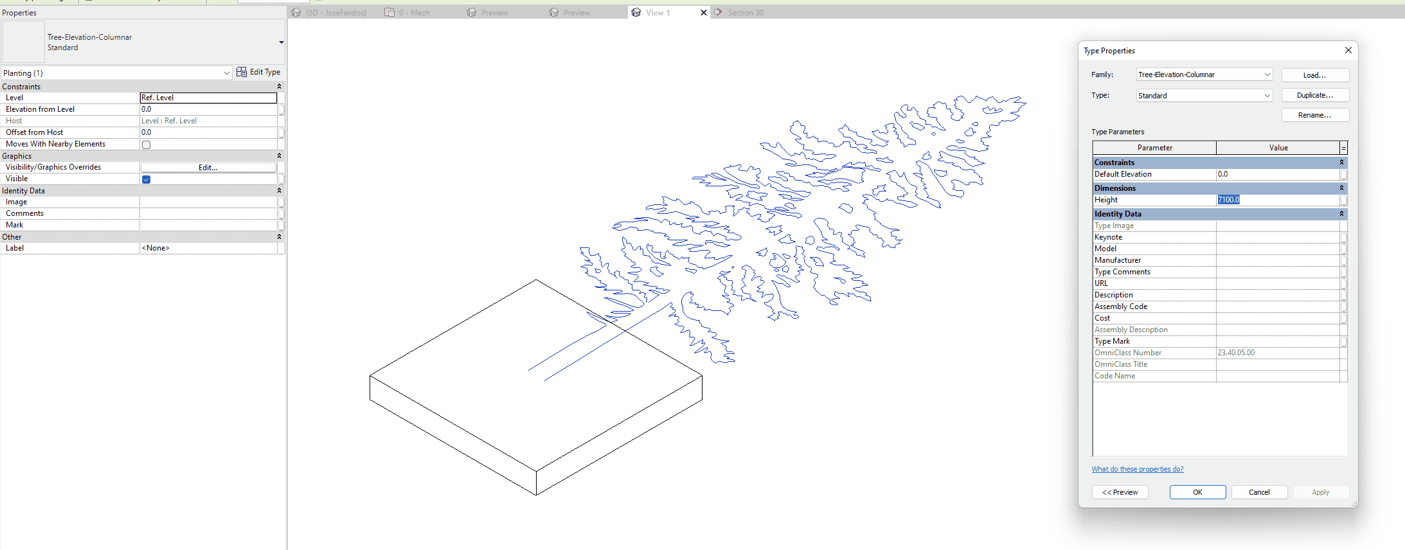Screen dimensions: 1405x550
Task: Click associate parameter button for Height row
Action: 1344,200
